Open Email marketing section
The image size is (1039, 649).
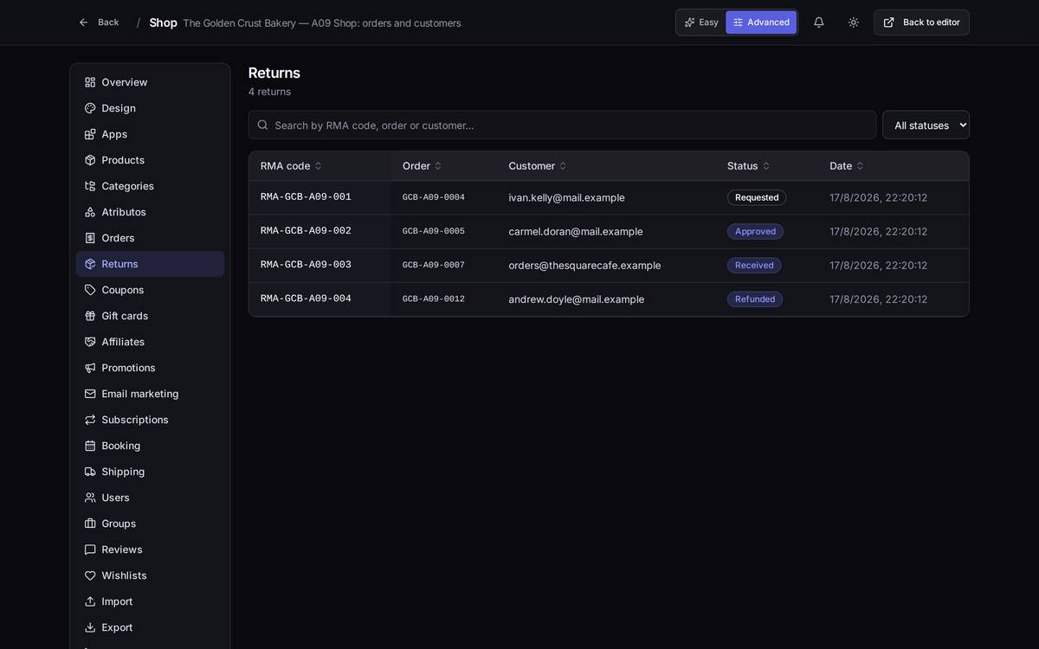click(x=150, y=394)
